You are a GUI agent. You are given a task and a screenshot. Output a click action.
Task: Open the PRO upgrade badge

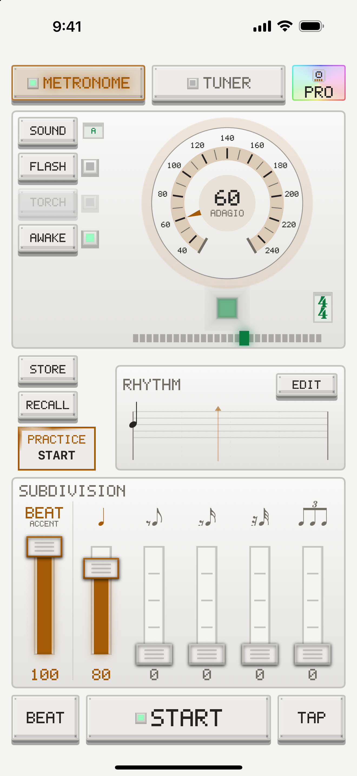coord(319,83)
